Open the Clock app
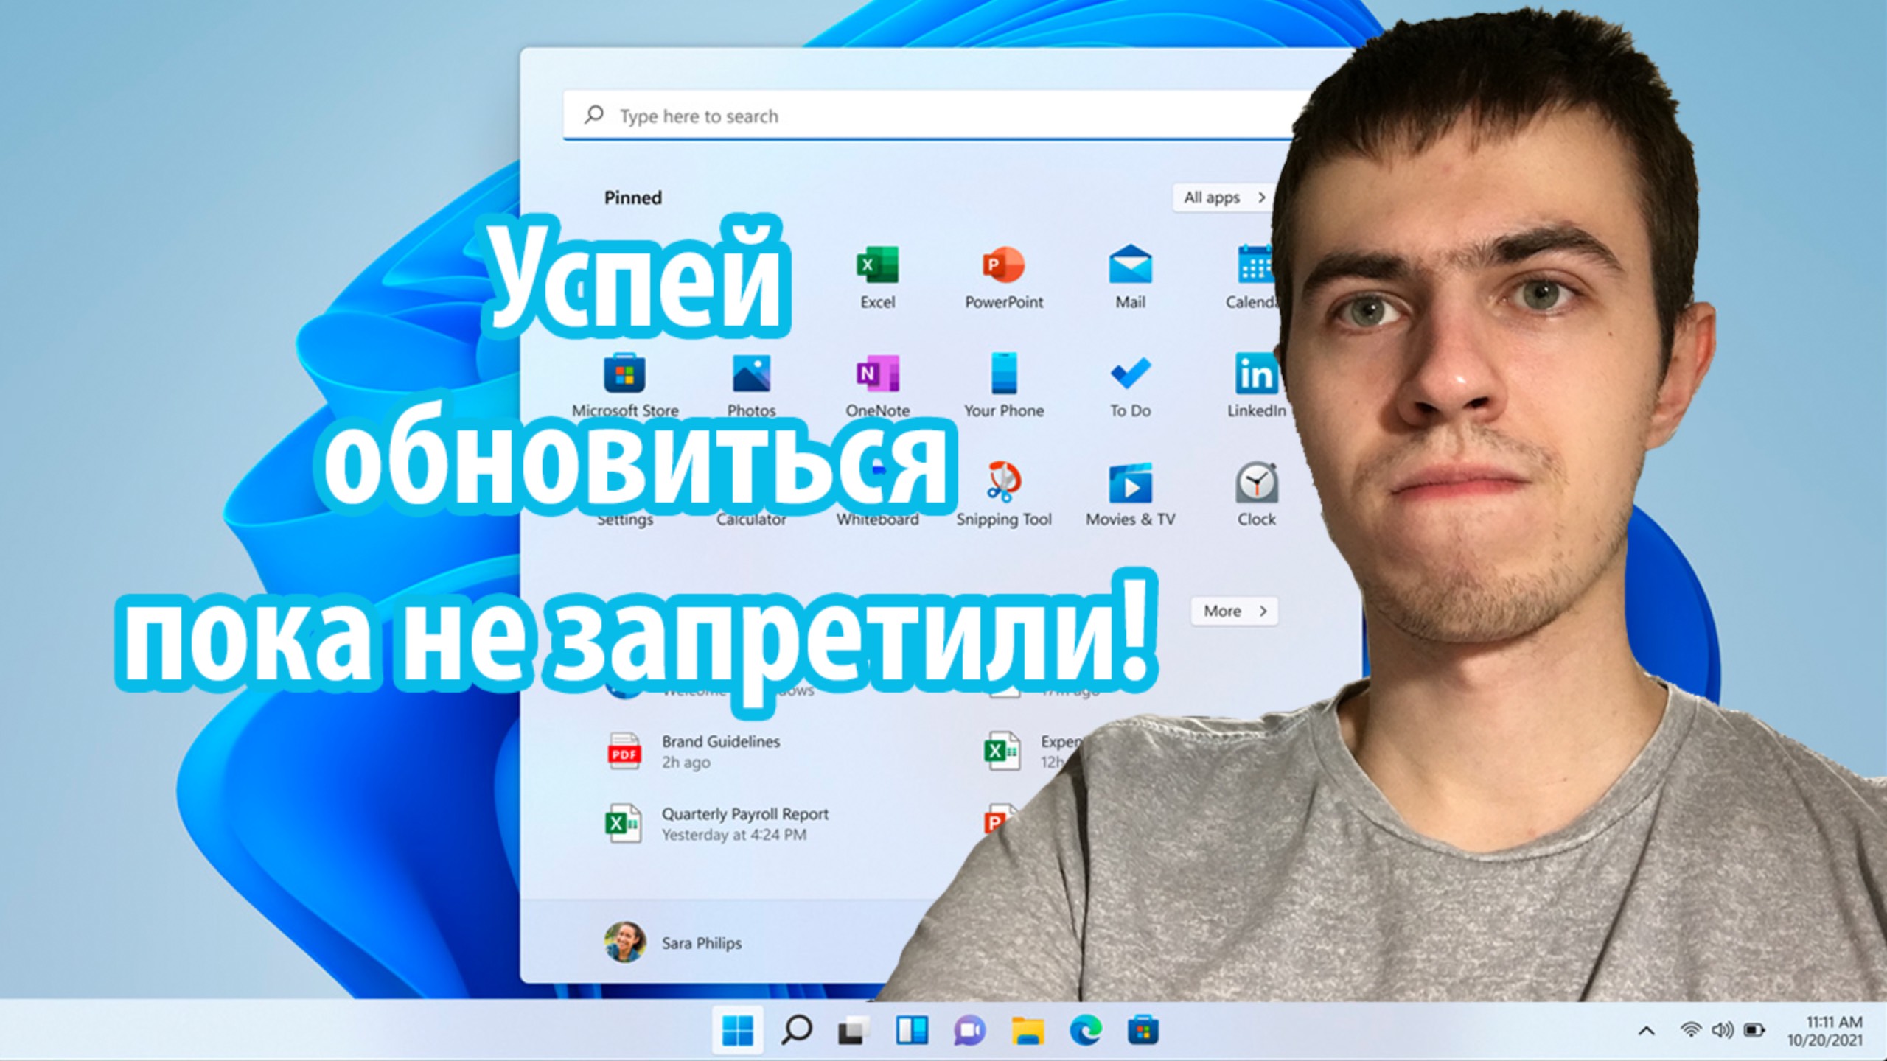Image resolution: width=1887 pixels, height=1061 pixels. point(1256,494)
